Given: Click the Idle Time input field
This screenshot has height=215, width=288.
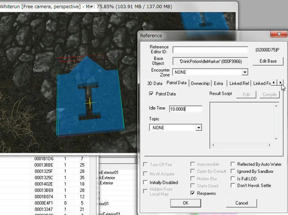Looking at the screenshot, I should tap(185, 109).
